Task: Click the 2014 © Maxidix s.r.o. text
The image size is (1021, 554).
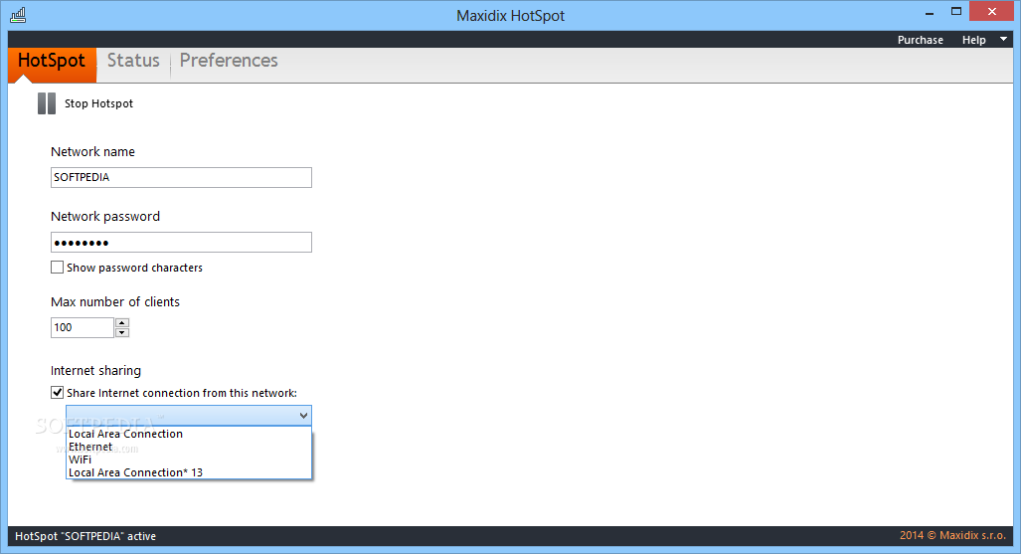Action: coord(952,535)
